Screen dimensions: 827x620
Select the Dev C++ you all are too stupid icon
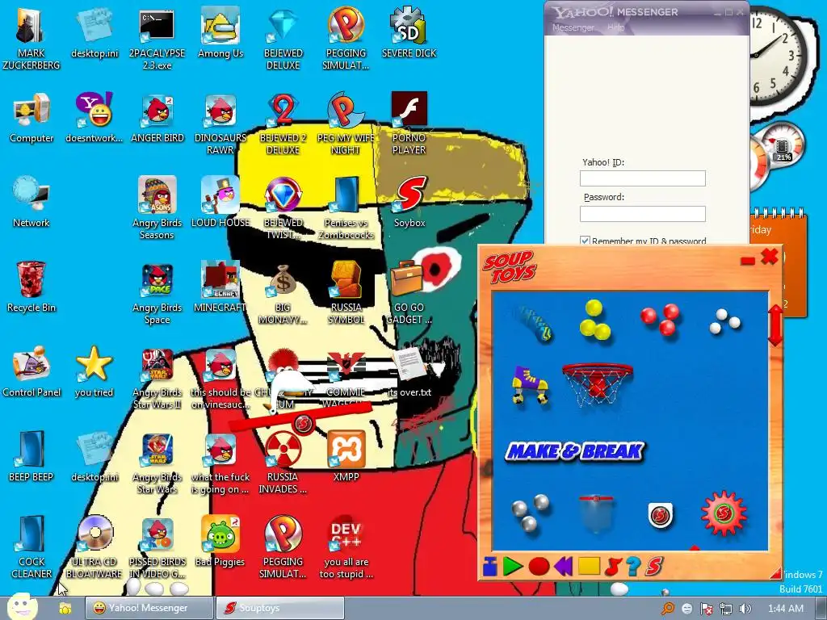346,547
